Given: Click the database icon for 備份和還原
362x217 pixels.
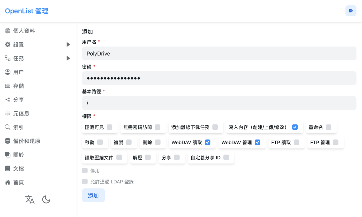Looking at the screenshot, I should coord(7,141).
